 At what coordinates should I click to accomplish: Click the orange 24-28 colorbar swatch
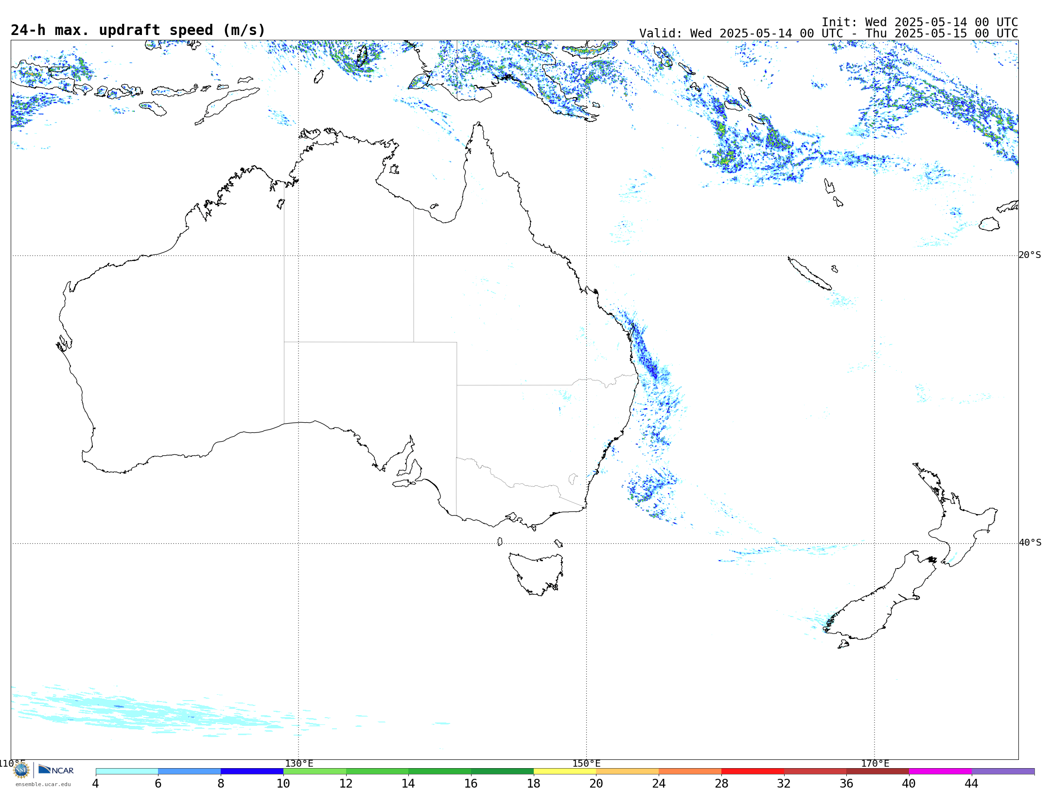point(690,772)
